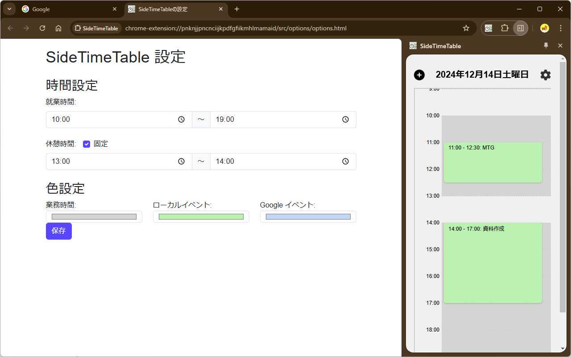Add a new event with the plus icon

(419, 75)
